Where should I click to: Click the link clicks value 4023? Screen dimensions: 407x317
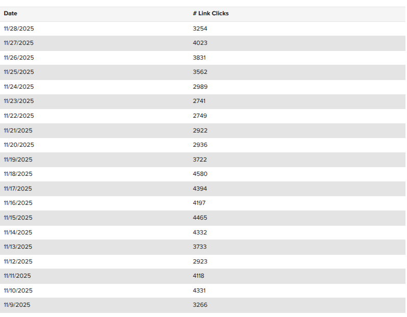click(x=200, y=43)
